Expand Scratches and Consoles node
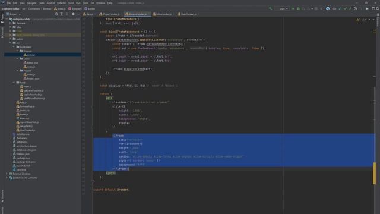Screen dimensions: 380x214 (7, 178)
